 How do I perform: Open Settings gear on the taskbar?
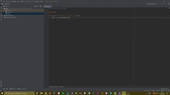pyautogui.click(x=37, y=93)
